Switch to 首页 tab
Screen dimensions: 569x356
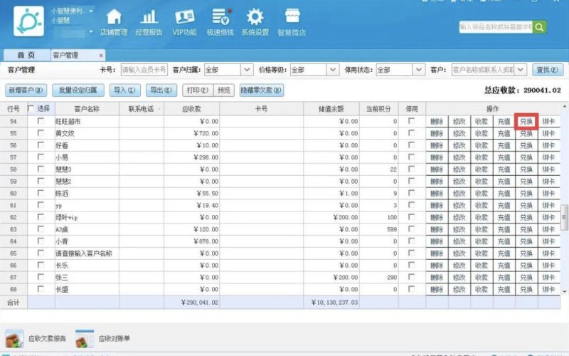[26, 56]
